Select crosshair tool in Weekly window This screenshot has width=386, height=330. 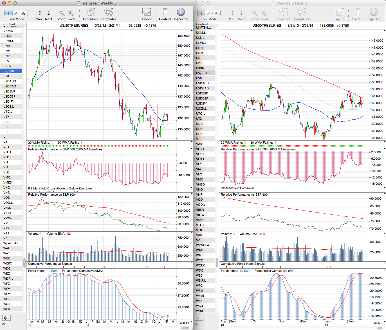(x=9, y=13)
